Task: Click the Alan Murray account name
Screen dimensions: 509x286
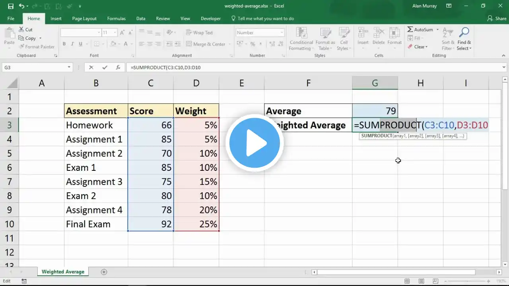Action: click(x=424, y=6)
